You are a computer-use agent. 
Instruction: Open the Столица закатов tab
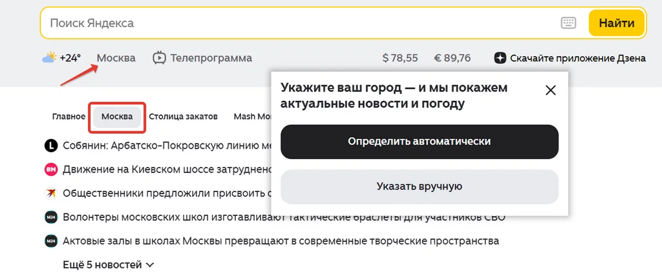coord(183,116)
